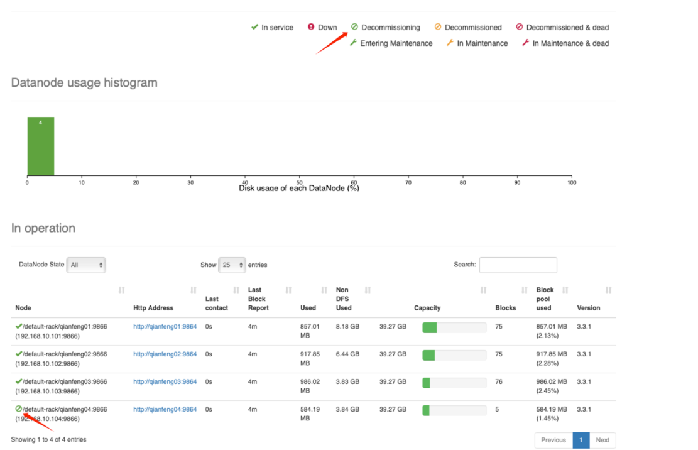The image size is (698, 450).
Task: Open the DataNode State dropdown
Action: click(87, 265)
